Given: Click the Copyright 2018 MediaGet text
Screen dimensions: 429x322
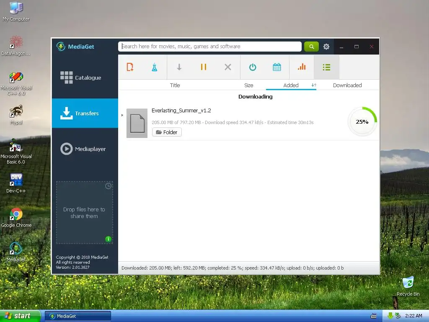Looking at the screenshot, I should (x=82, y=257).
